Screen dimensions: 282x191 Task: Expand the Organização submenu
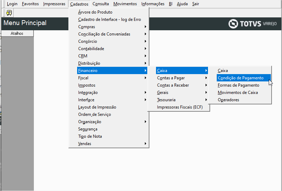coord(112,122)
